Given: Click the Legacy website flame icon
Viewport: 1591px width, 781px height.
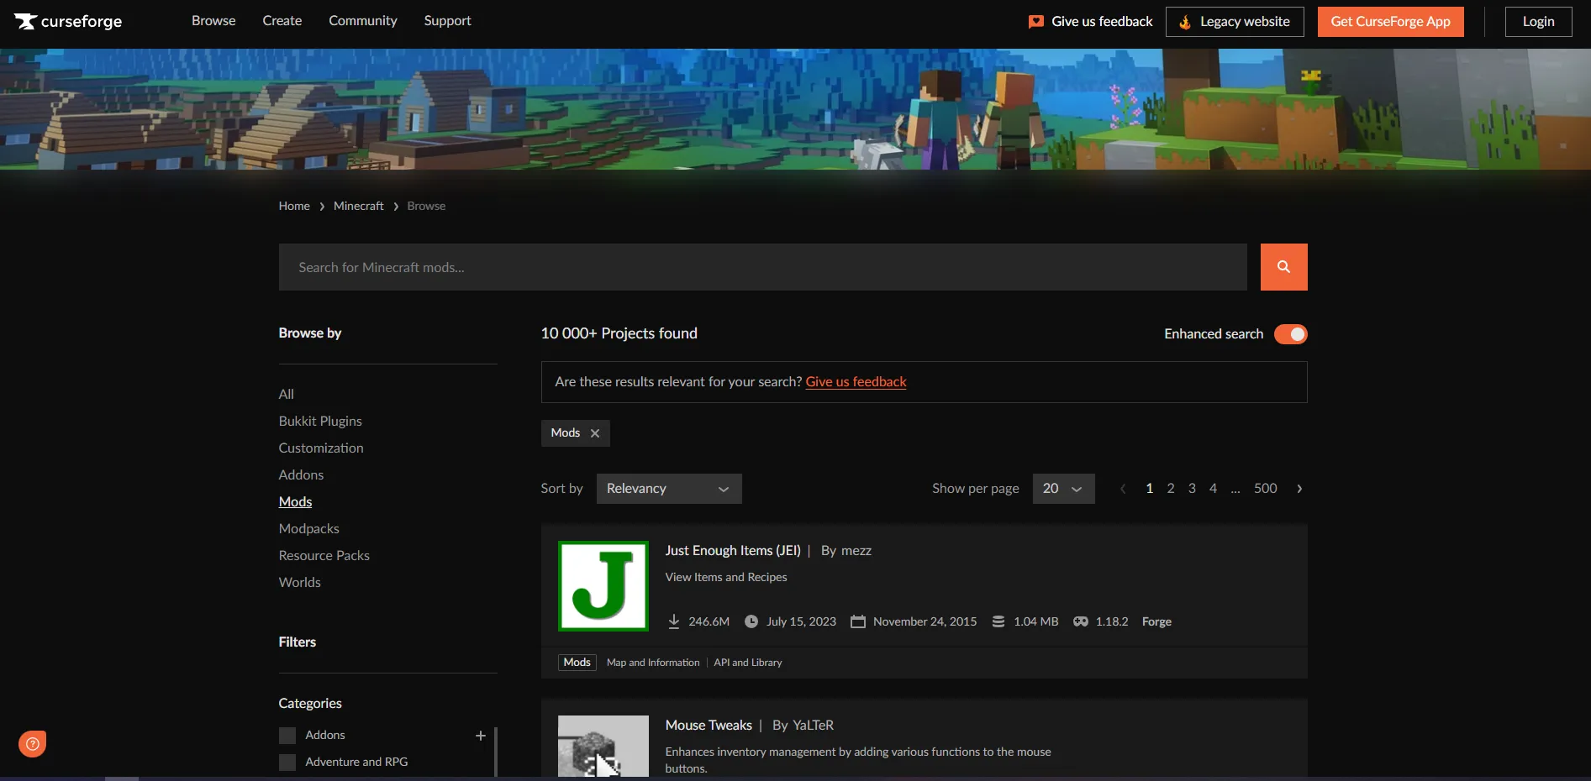Looking at the screenshot, I should pos(1185,22).
